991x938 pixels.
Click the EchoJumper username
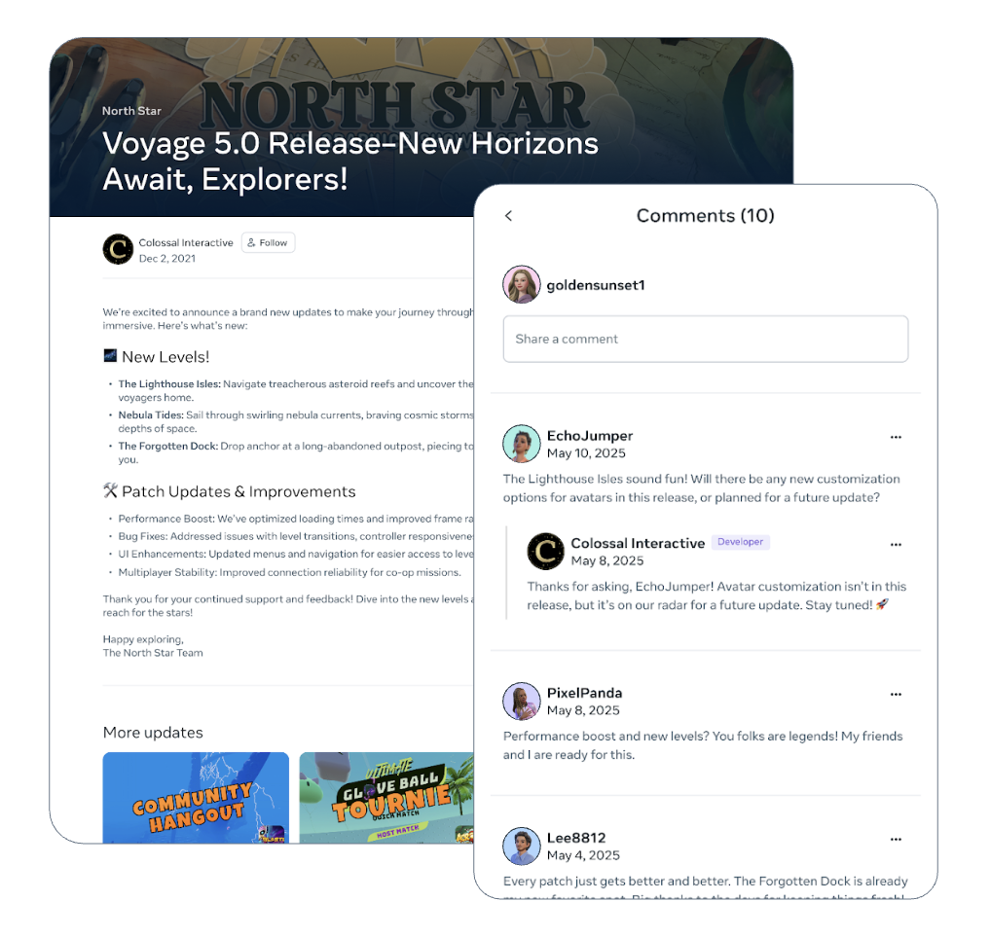[x=590, y=436]
